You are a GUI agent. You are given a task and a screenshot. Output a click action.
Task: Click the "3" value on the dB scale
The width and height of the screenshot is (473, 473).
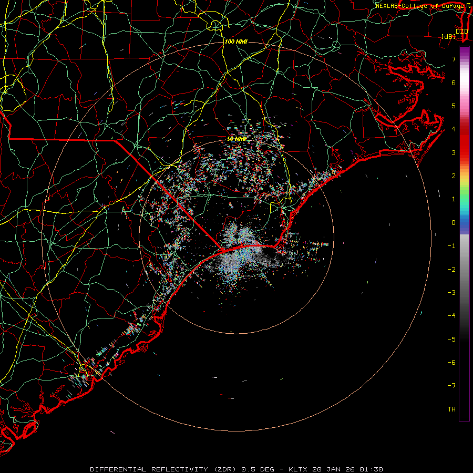click(x=454, y=152)
